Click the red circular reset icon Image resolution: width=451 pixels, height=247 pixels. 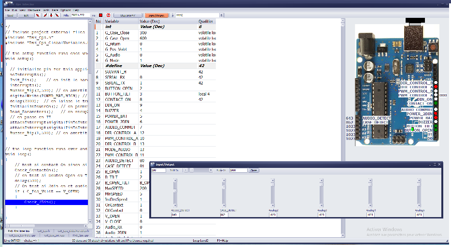point(108,15)
